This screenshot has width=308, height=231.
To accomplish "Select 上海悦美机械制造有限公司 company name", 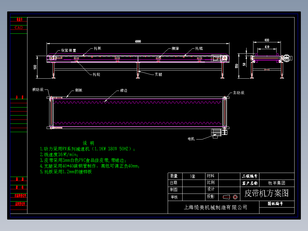I will 215,207.
